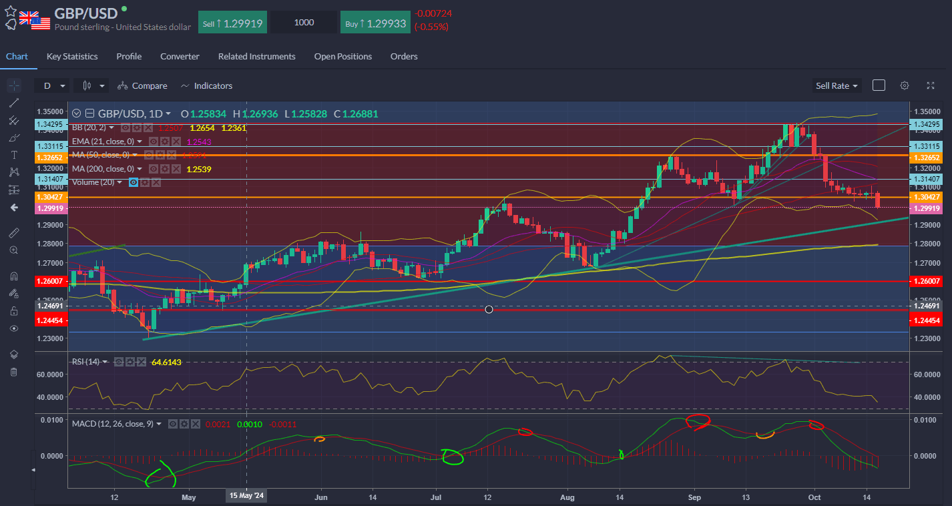Click the trade quantity field showing 1000
This screenshot has height=506, width=952.
point(304,22)
